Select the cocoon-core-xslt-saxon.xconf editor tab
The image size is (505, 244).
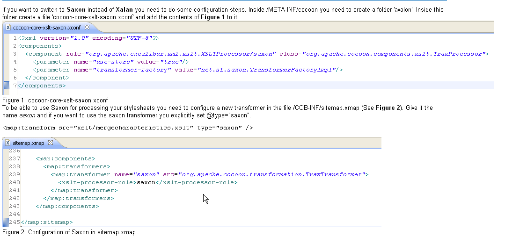46,28
